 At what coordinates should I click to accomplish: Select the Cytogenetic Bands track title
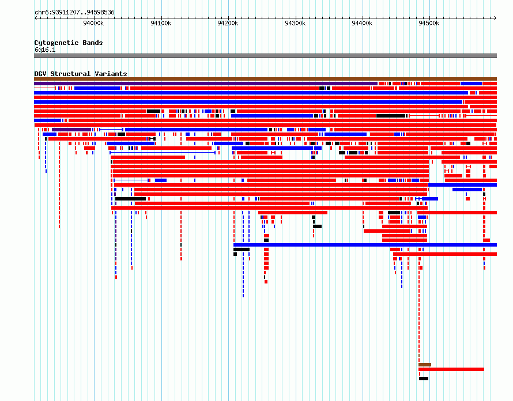(69, 43)
